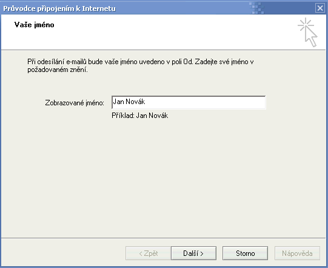Proceed with the Další > button
This screenshot has width=328, height=268.
click(x=193, y=253)
